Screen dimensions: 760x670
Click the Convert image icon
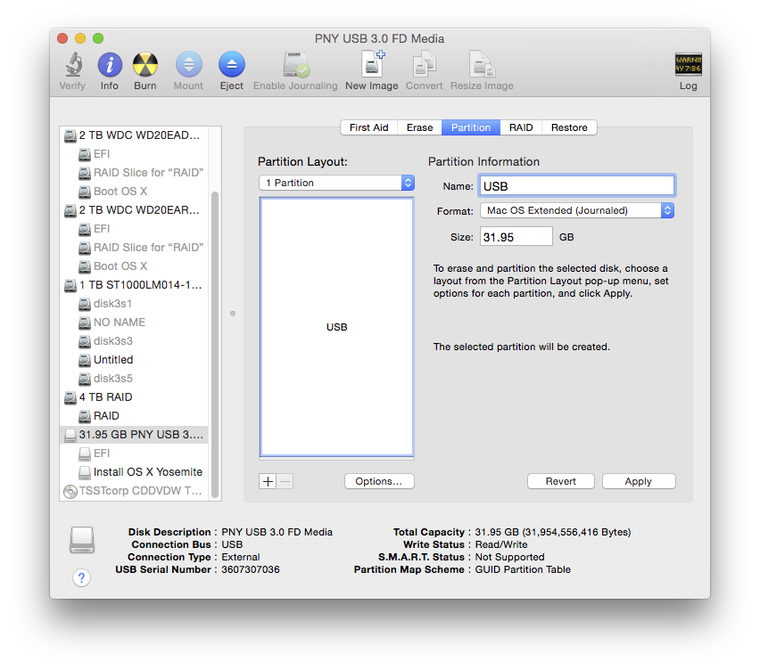click(425, 64)
